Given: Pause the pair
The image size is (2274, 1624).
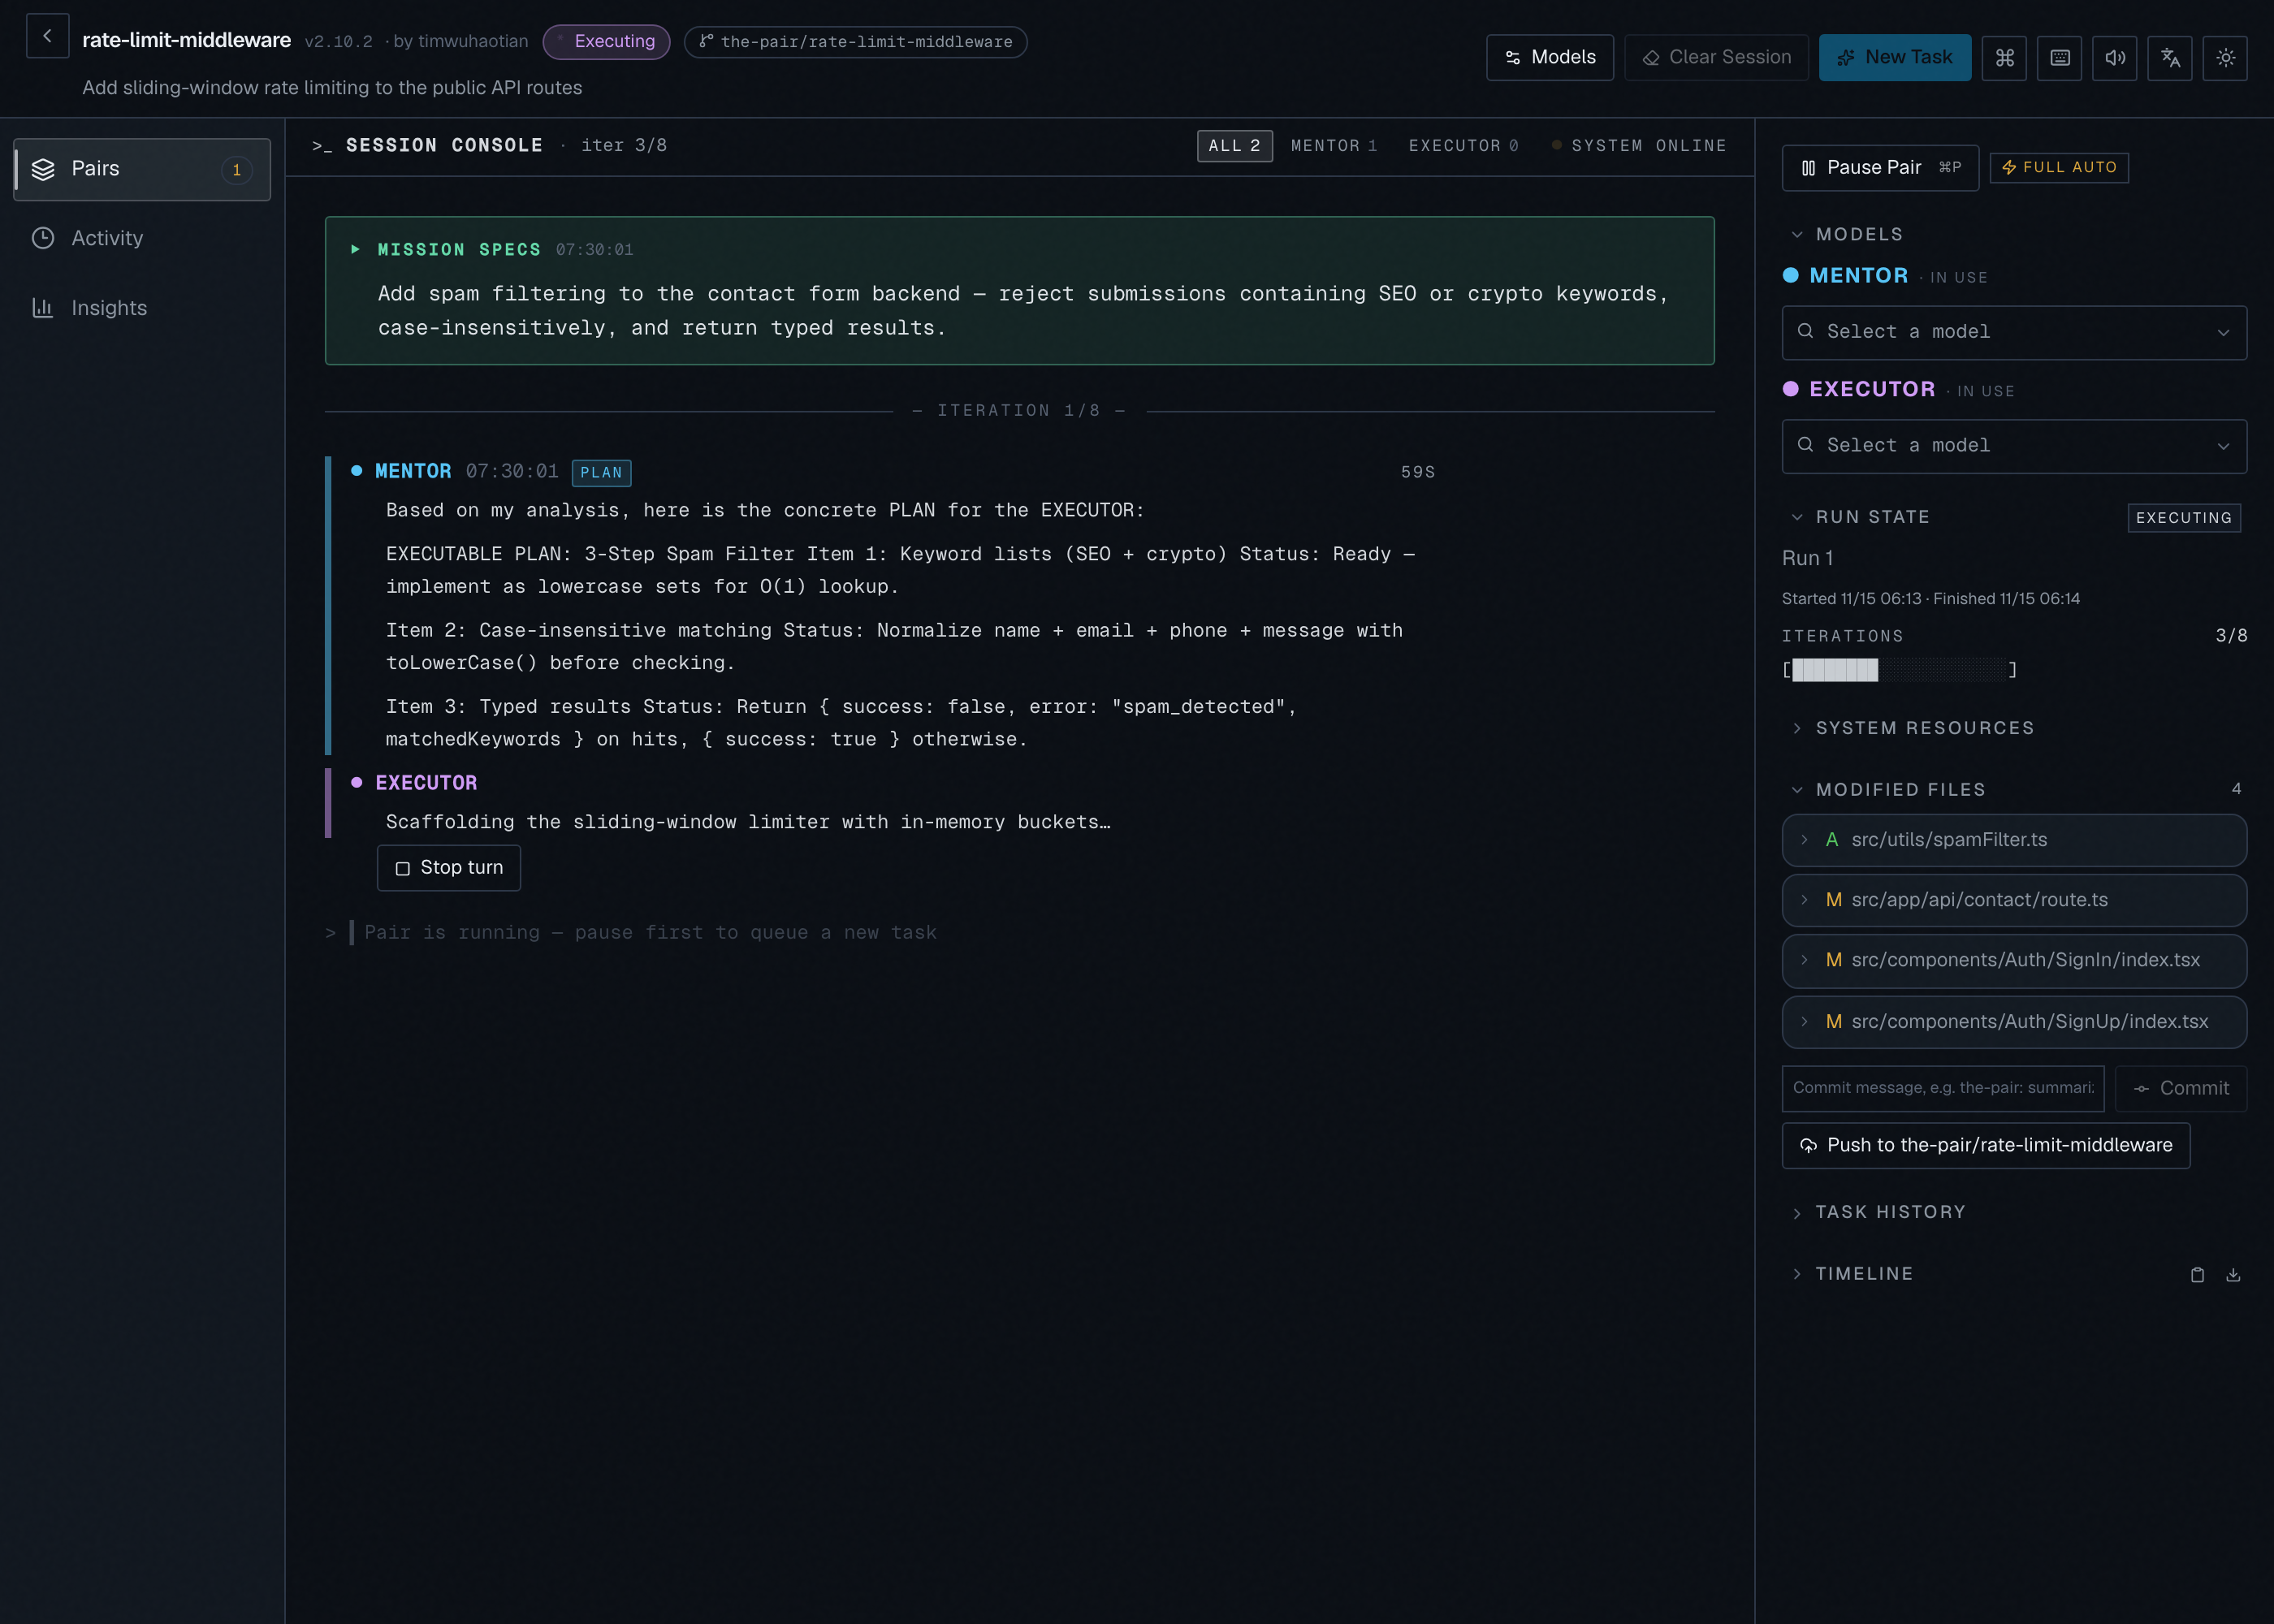Looking at the screenshot, I should [1879, 168].
